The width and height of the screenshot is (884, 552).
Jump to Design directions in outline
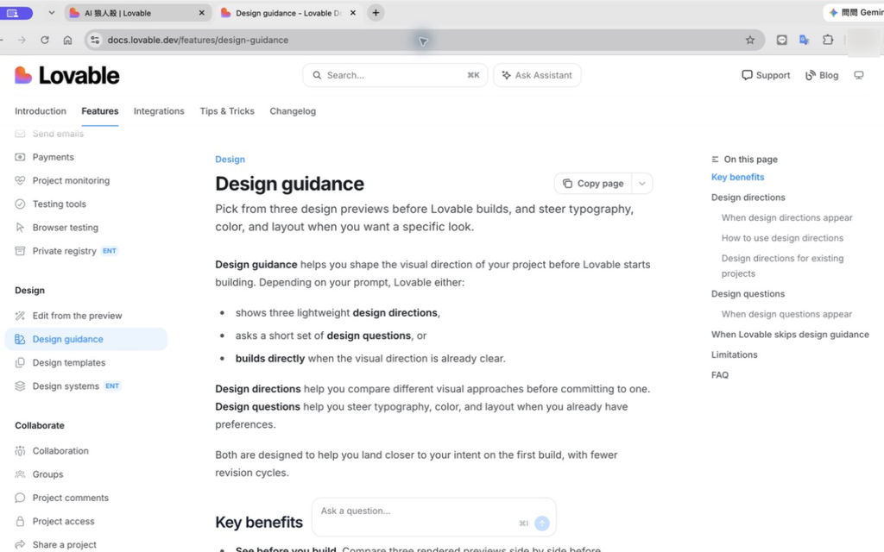click(748, 198)
